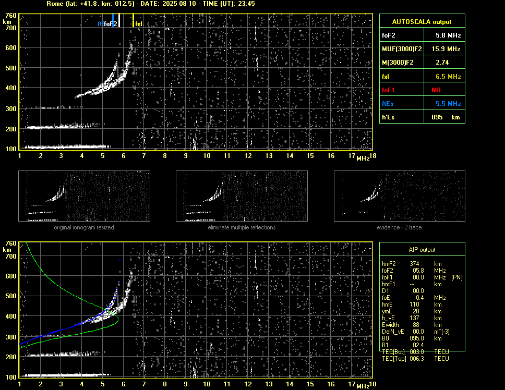Click the hmF2 value '374'

pyautogui.click(x=414, y=264)
